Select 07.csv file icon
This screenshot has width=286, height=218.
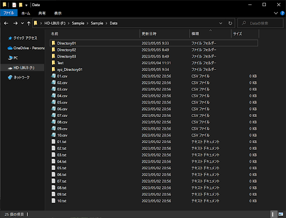pyautogui.click(x=54, y=115)
